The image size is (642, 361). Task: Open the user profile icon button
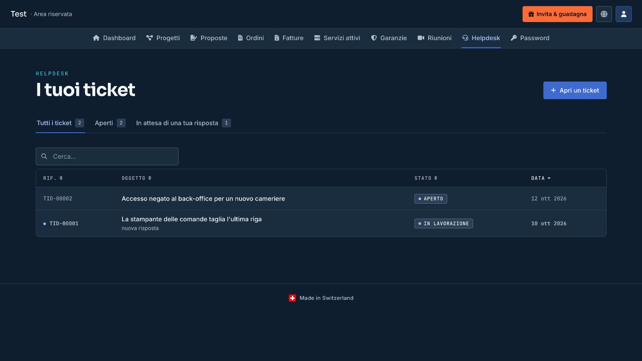point(623,14)
